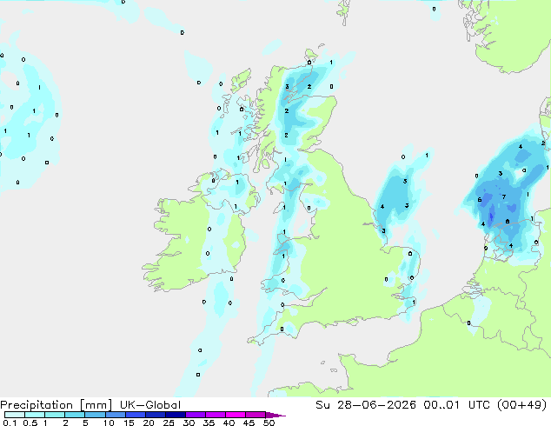This screenshot has width=551, height=426.
Task: Pick the 10–15 mm legend color swatch
Action: pos(115,415)
